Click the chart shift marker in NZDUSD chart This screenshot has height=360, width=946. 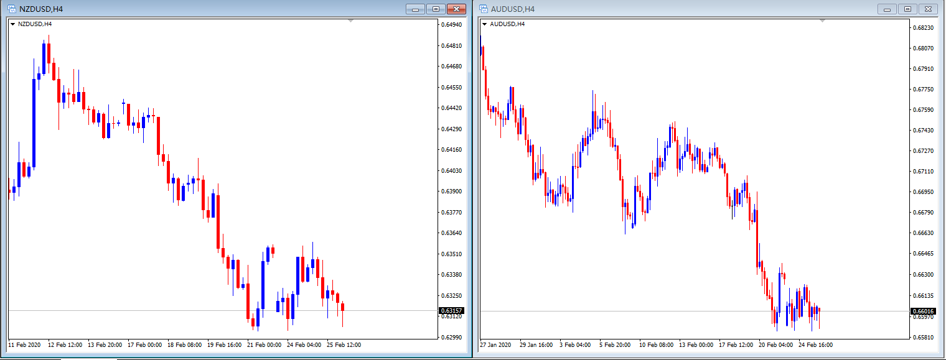pos(350,21)
